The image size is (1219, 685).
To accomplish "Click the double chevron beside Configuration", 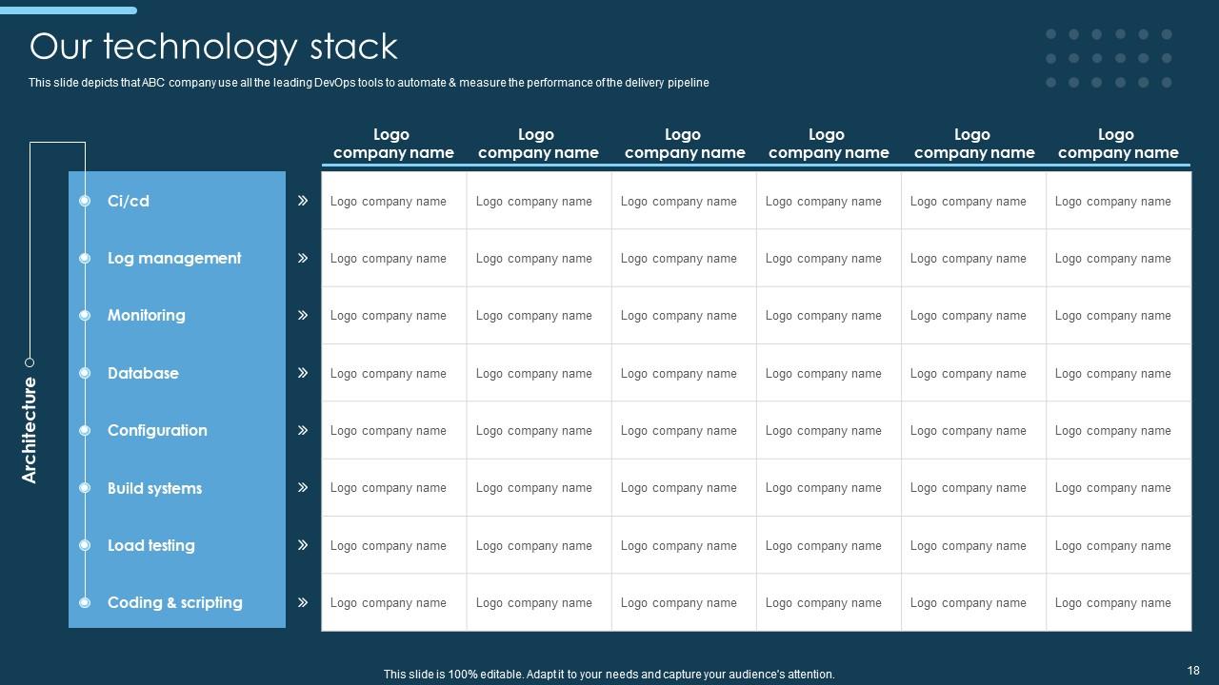I will click(x=303, y=430).
